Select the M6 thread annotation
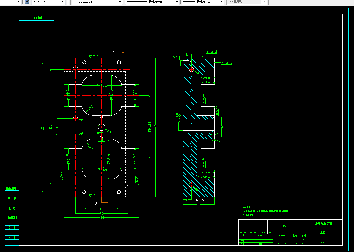 pyautogui.click(x=181, y=68)
